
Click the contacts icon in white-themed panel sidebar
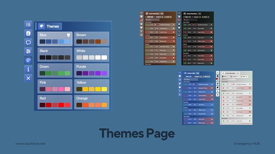point(218,76)
